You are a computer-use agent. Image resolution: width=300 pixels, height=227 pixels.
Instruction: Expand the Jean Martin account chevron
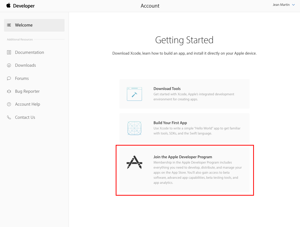(x=293, y=5)
